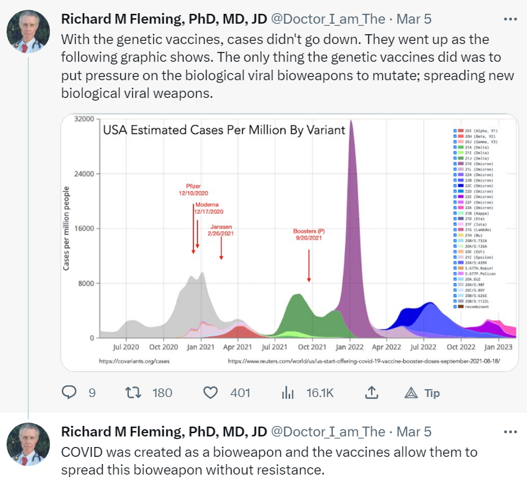Open profile avatar on the bioweapon reply tweet
This screenshot has height=491, width=527.
coord(26,445)
